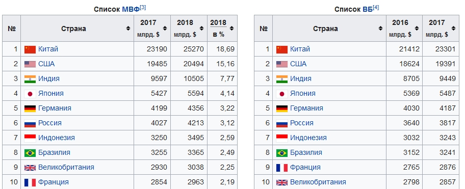465x189 pixels.
Task: Sort World Bank table by 2017 column
Action: click(x=453, y=29)
